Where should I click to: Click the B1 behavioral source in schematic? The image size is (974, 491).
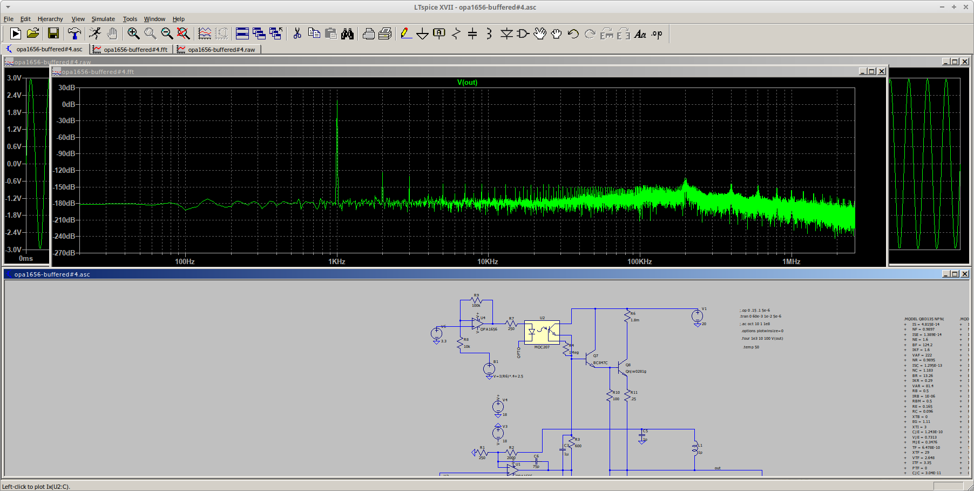489,369
